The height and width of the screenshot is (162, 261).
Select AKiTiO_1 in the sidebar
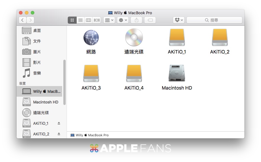[39, 123]
